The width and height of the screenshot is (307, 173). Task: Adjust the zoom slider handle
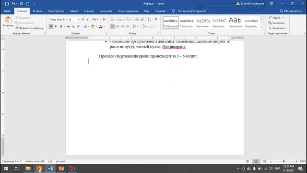[x=283, y=161]
